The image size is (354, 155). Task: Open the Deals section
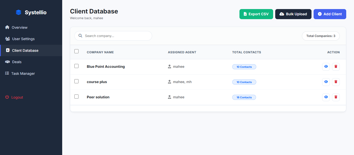17,62
